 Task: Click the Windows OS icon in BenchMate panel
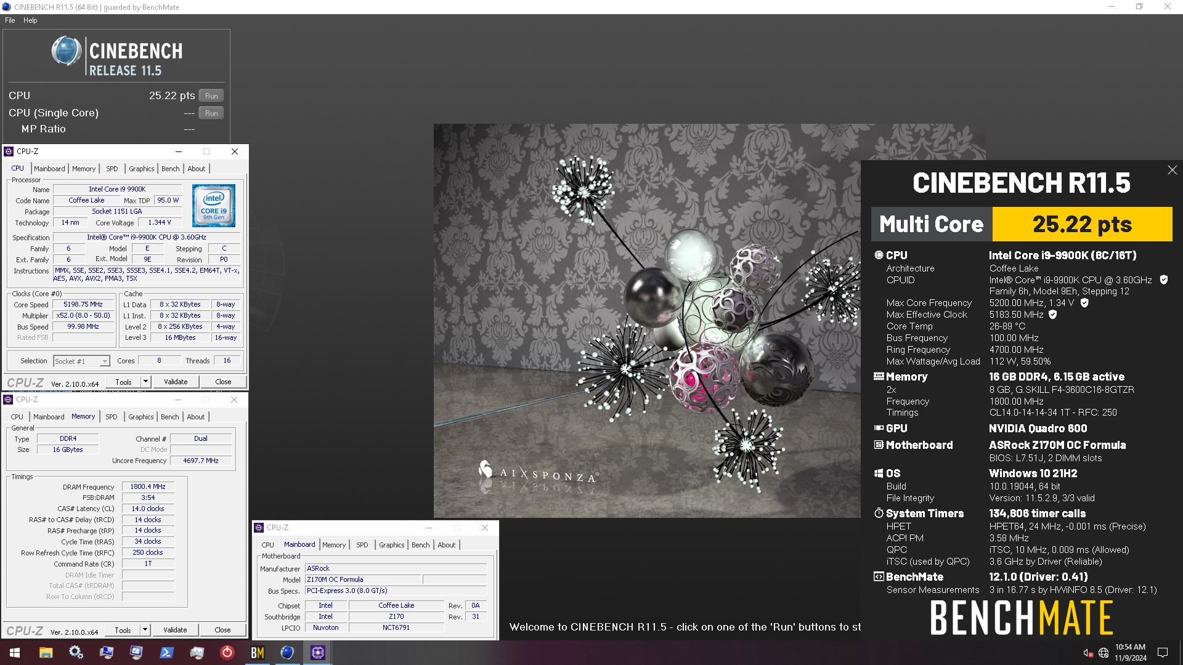[x=879, y=473]
